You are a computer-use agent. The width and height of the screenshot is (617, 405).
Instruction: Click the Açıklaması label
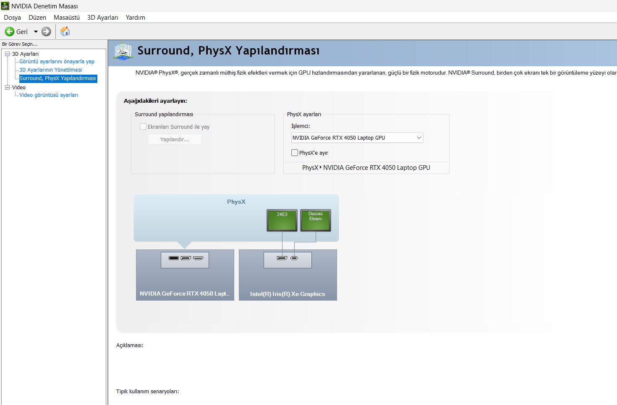tap(130, 345)
